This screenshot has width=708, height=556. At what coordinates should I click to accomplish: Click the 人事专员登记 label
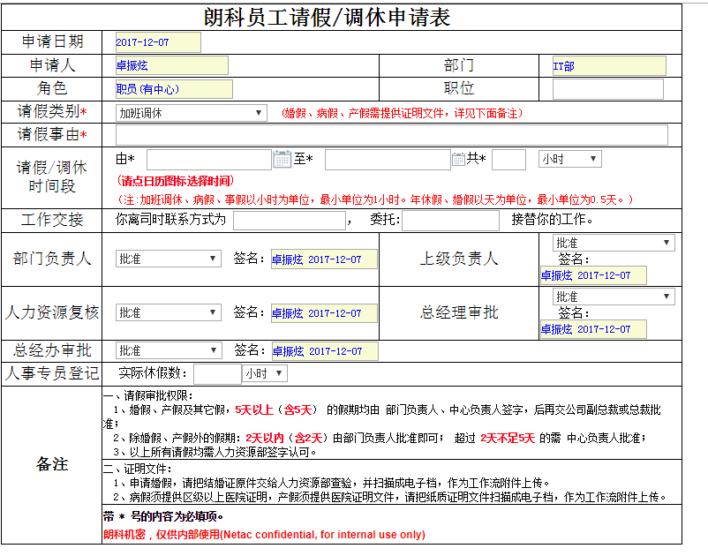coord(52,372)
